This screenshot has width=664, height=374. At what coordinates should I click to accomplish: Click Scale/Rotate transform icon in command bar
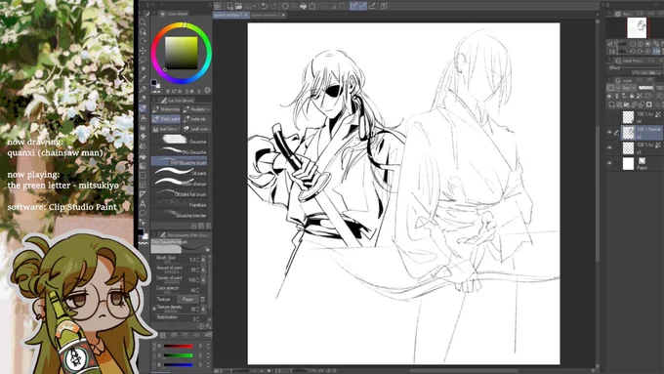pyautogui.click(x=312, y=6)
